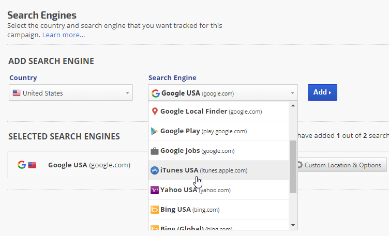
Task: Click the Bing USA orange icon
Action: click(154, 210)
